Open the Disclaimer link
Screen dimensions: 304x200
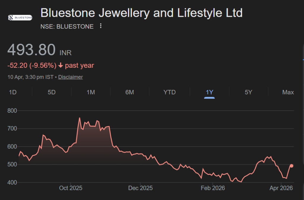point(70,77)
